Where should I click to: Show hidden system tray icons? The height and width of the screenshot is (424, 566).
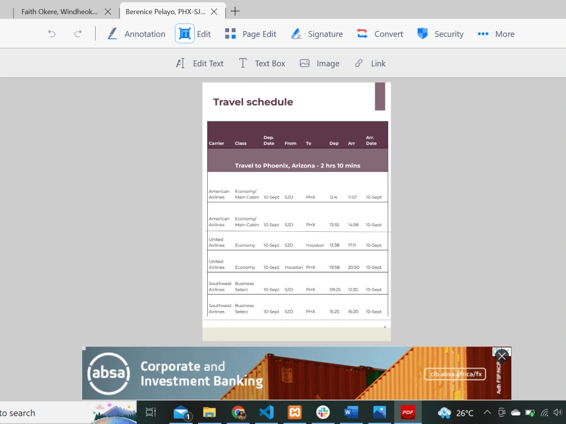[x=487, y=413]
